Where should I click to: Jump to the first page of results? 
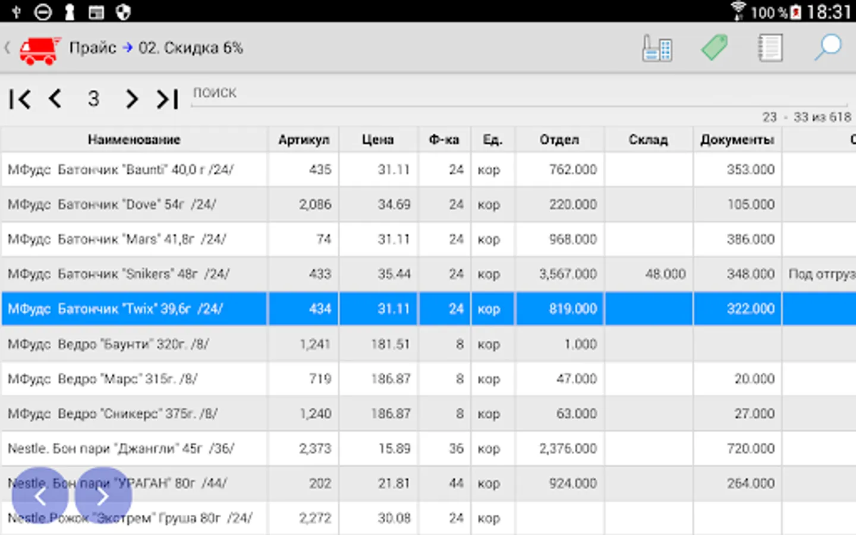coord(20,99)
